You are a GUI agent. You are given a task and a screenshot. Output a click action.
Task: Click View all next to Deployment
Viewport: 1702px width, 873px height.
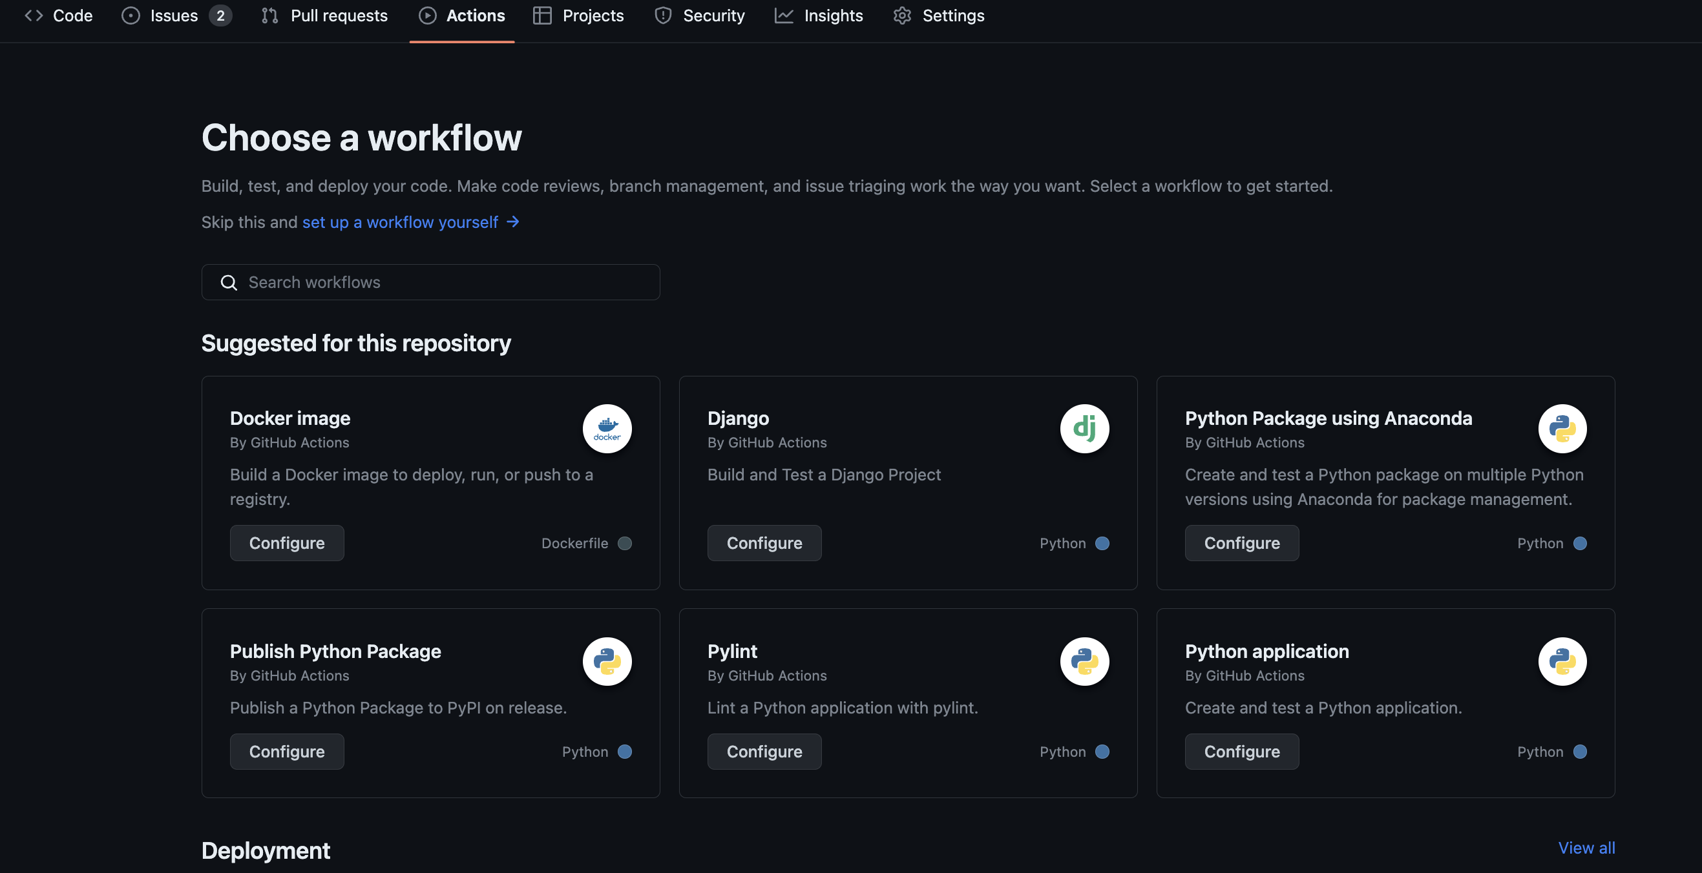click(1586, 848)
